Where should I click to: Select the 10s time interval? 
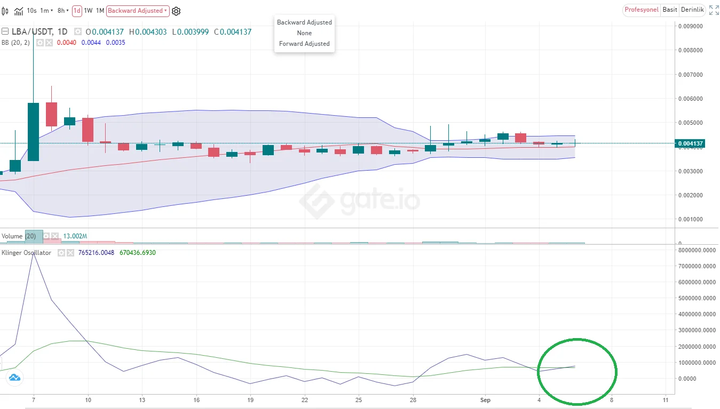(x=31, y=11)
